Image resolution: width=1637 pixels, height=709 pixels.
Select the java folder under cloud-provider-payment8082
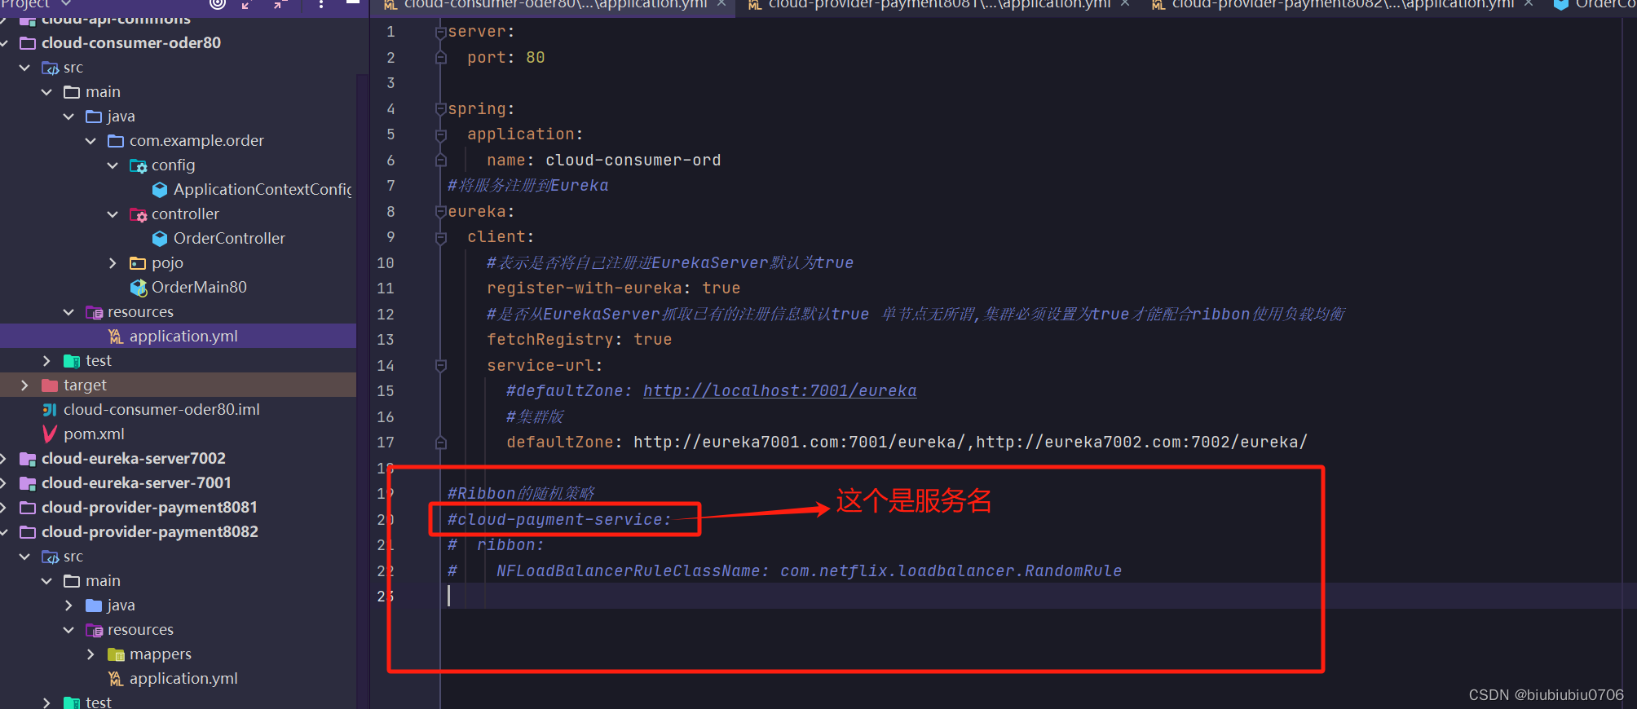121,606
